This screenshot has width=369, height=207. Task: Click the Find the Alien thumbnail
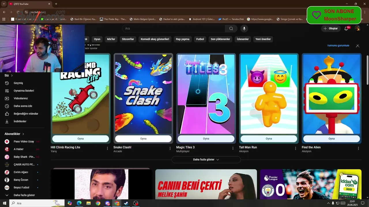(332, 94)
